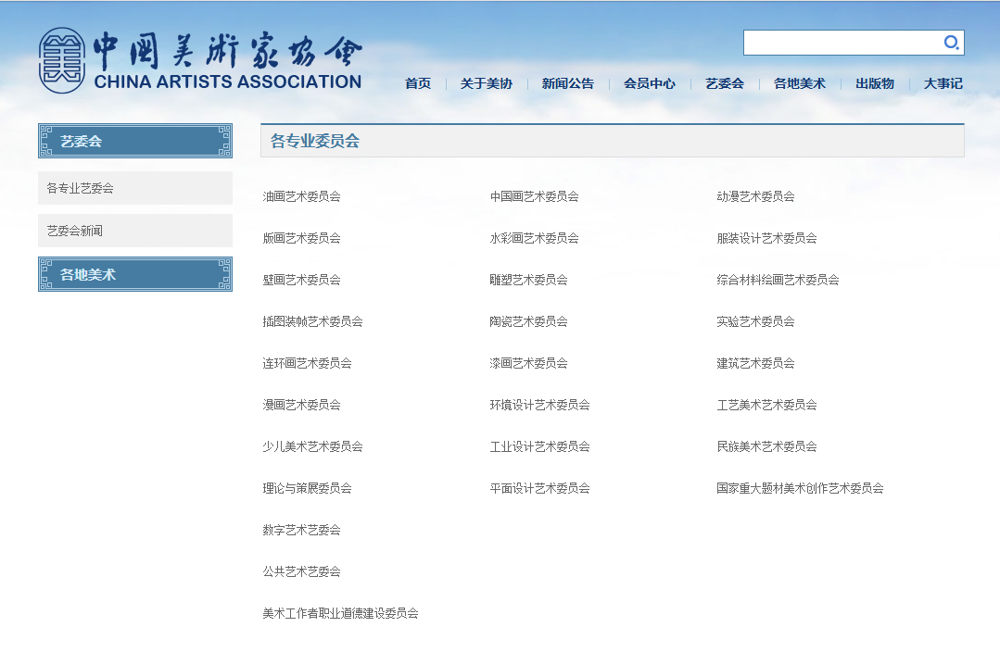1000x652 pixels.
Task: Open 公共艺术艺委会 link
Action: (x=301, y=571)
